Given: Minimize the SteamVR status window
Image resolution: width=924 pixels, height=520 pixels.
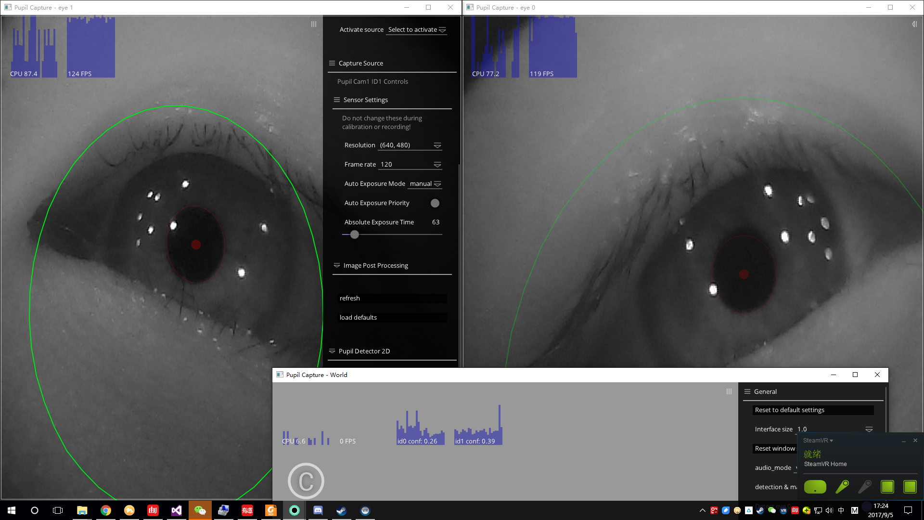Looking at the screenshot, I should pyautogui.click(x=903, y=441).
